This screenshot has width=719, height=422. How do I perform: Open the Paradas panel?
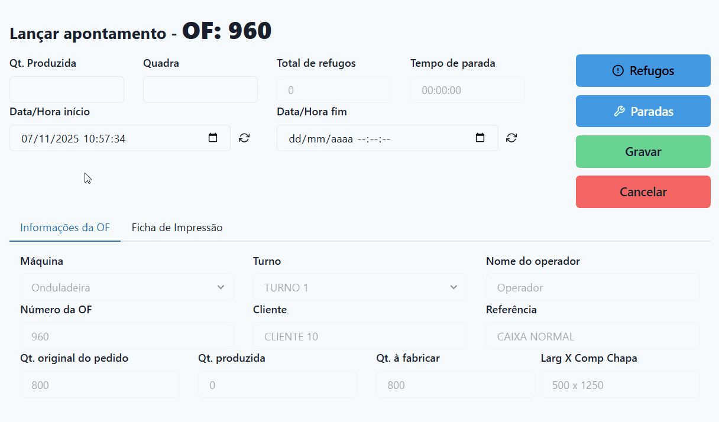coord(643,111)
